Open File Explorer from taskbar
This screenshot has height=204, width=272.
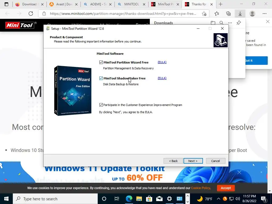click(139, 199)
